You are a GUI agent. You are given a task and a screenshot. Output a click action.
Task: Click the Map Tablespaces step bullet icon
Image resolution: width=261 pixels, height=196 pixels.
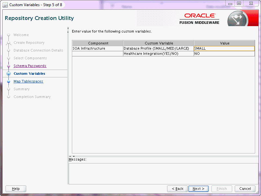8,81
